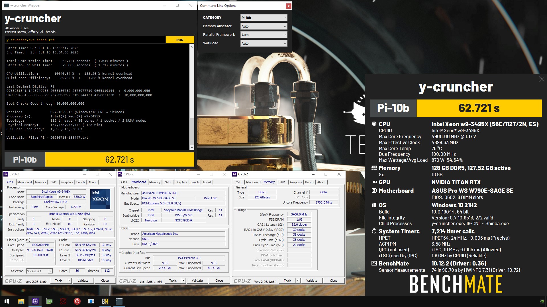Expand the Tools arrow in the CPU-Z Mainboard window
547x307 pixels.
tap(183, 281)
